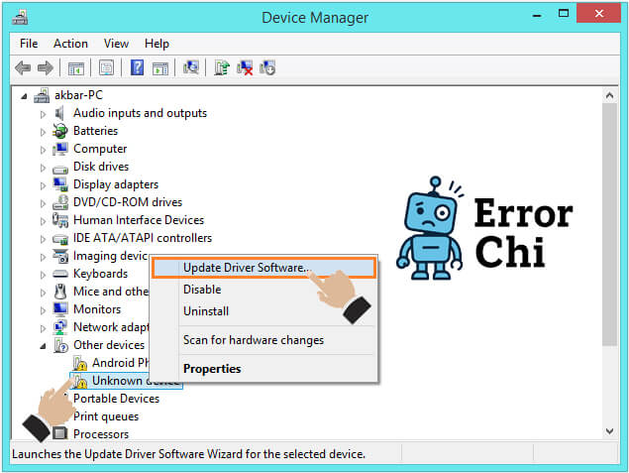Click the Properties toolbar icon
629x473 pixels.
tap(106, 67)
